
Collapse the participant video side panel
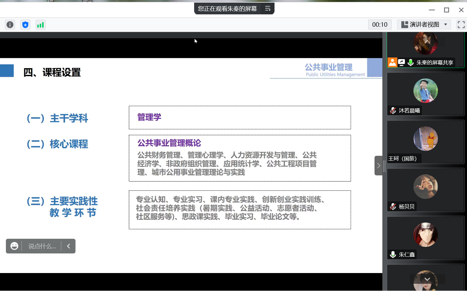(x=378, y=166)
